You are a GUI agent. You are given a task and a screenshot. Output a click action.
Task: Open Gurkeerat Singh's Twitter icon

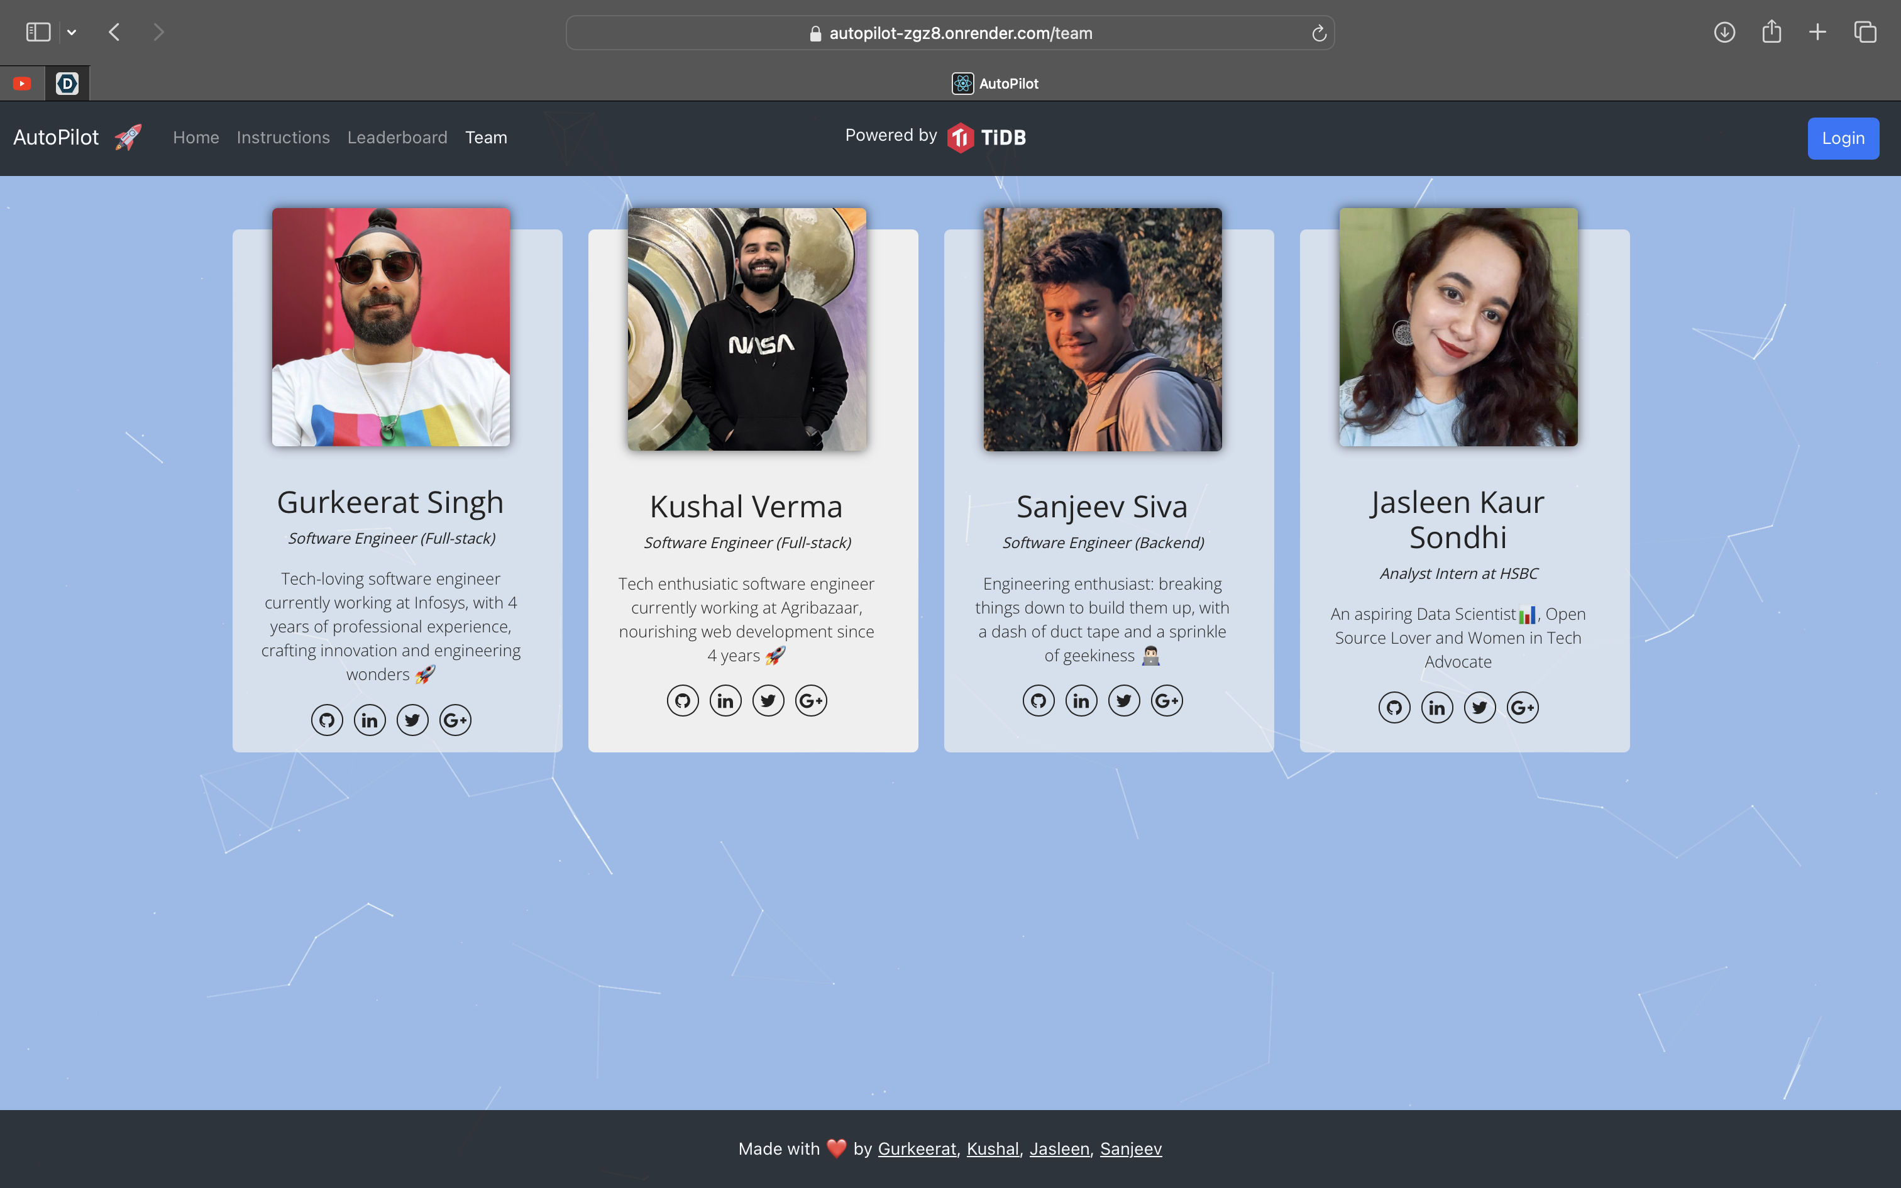(412, 720)
